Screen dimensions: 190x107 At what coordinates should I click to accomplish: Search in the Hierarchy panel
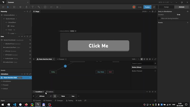pyautogui.click(x=27, y=11)
